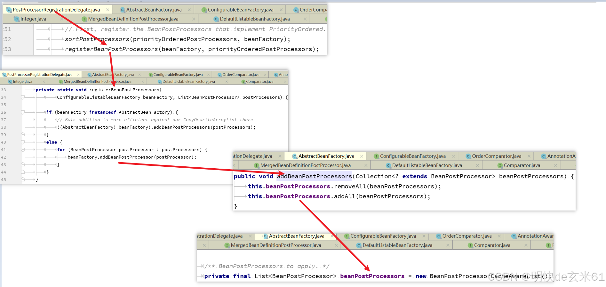Close ConfigurableBeanFactory.java tab above sortPostProcessors snippet

281,10
